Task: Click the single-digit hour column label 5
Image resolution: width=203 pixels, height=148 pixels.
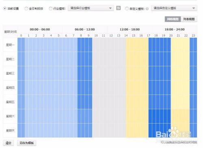Action: tap(58, 35)
